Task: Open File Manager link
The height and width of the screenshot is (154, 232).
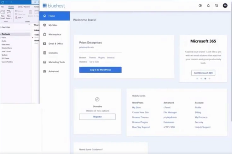Action: (170, 113)
